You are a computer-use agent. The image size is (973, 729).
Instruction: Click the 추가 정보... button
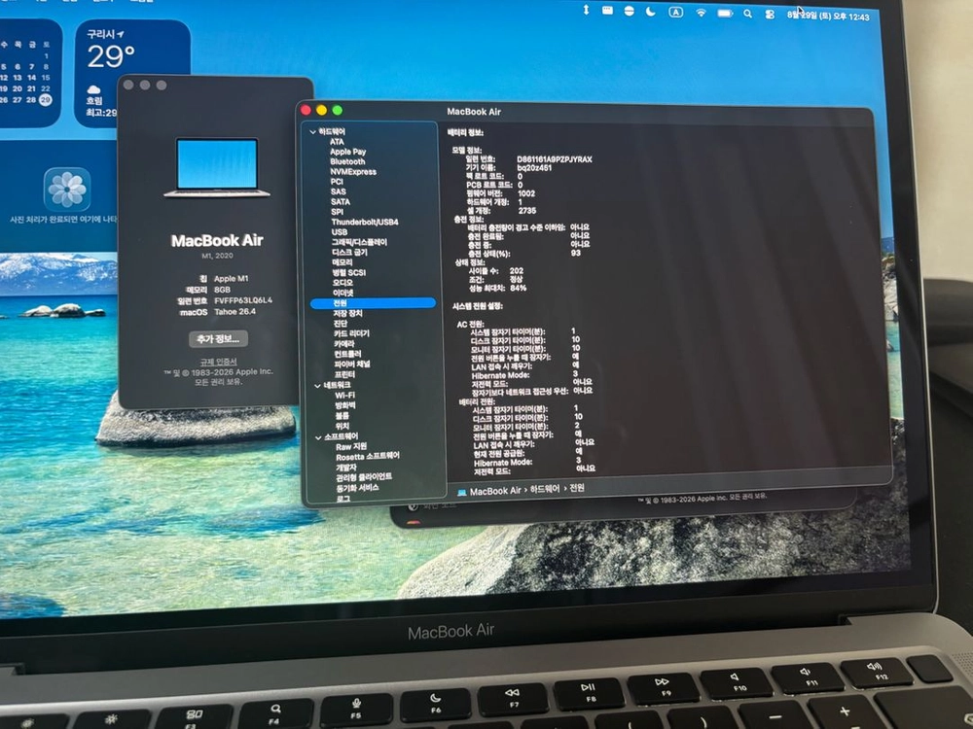click(218, 339)
